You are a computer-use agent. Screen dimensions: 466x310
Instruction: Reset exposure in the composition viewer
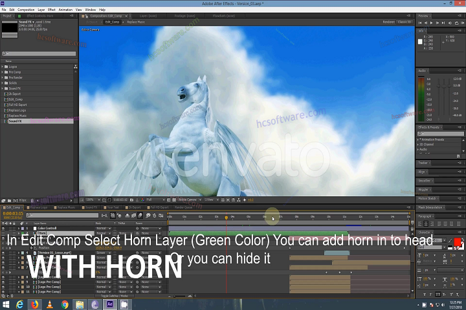pos(245,200)
